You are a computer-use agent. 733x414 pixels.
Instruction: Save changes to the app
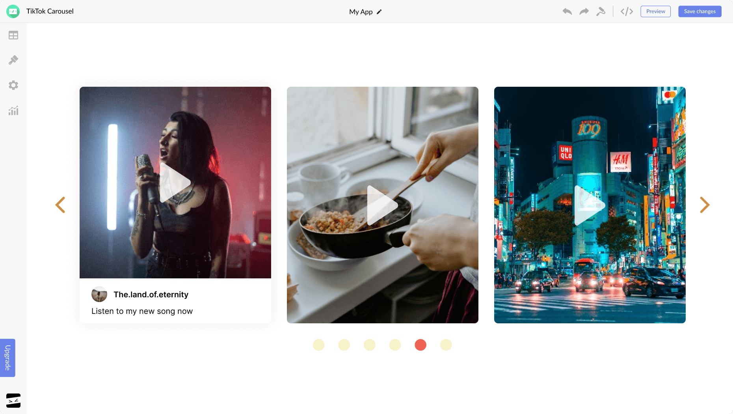pyautogui.click(x=700, y=11)
